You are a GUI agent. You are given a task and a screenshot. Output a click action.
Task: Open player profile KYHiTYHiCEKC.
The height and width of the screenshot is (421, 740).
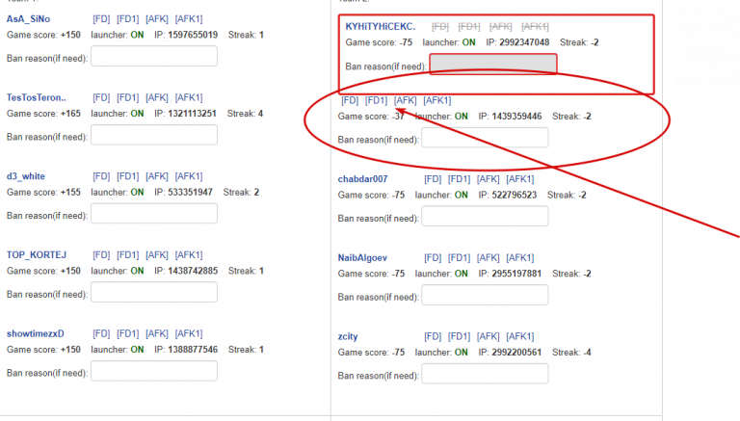[x=381, y=26]
